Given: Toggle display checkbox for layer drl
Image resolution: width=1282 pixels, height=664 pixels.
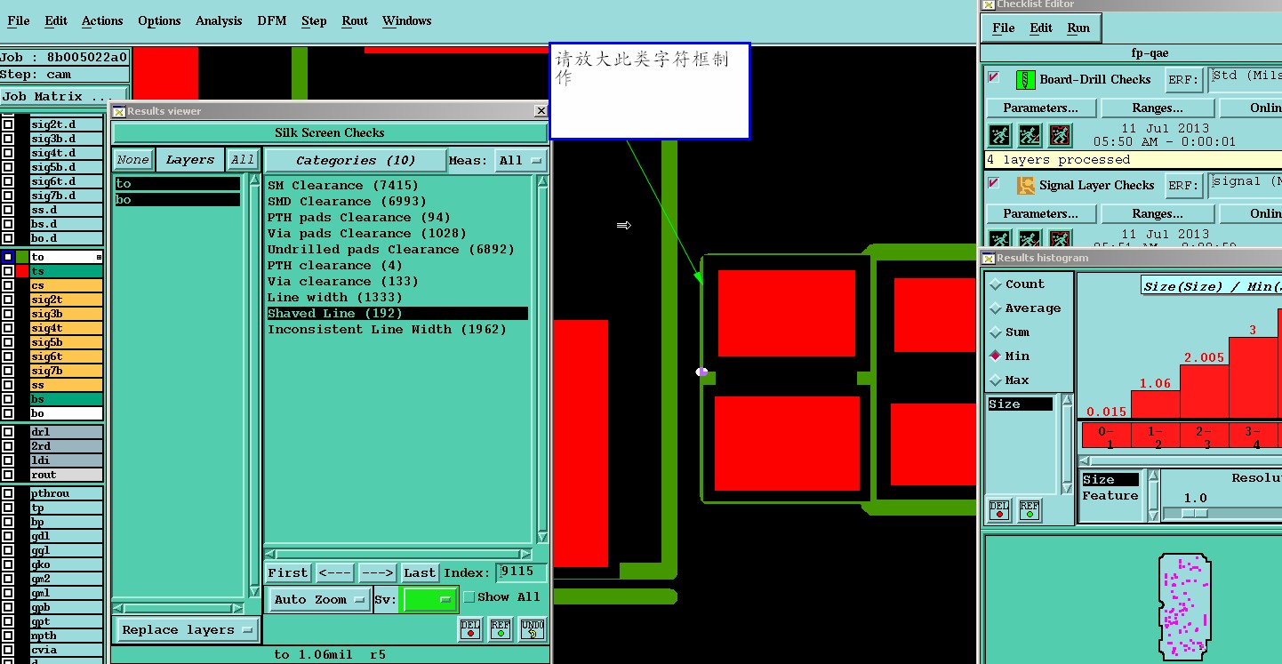Looking at the screenshot, I should 8,432.
